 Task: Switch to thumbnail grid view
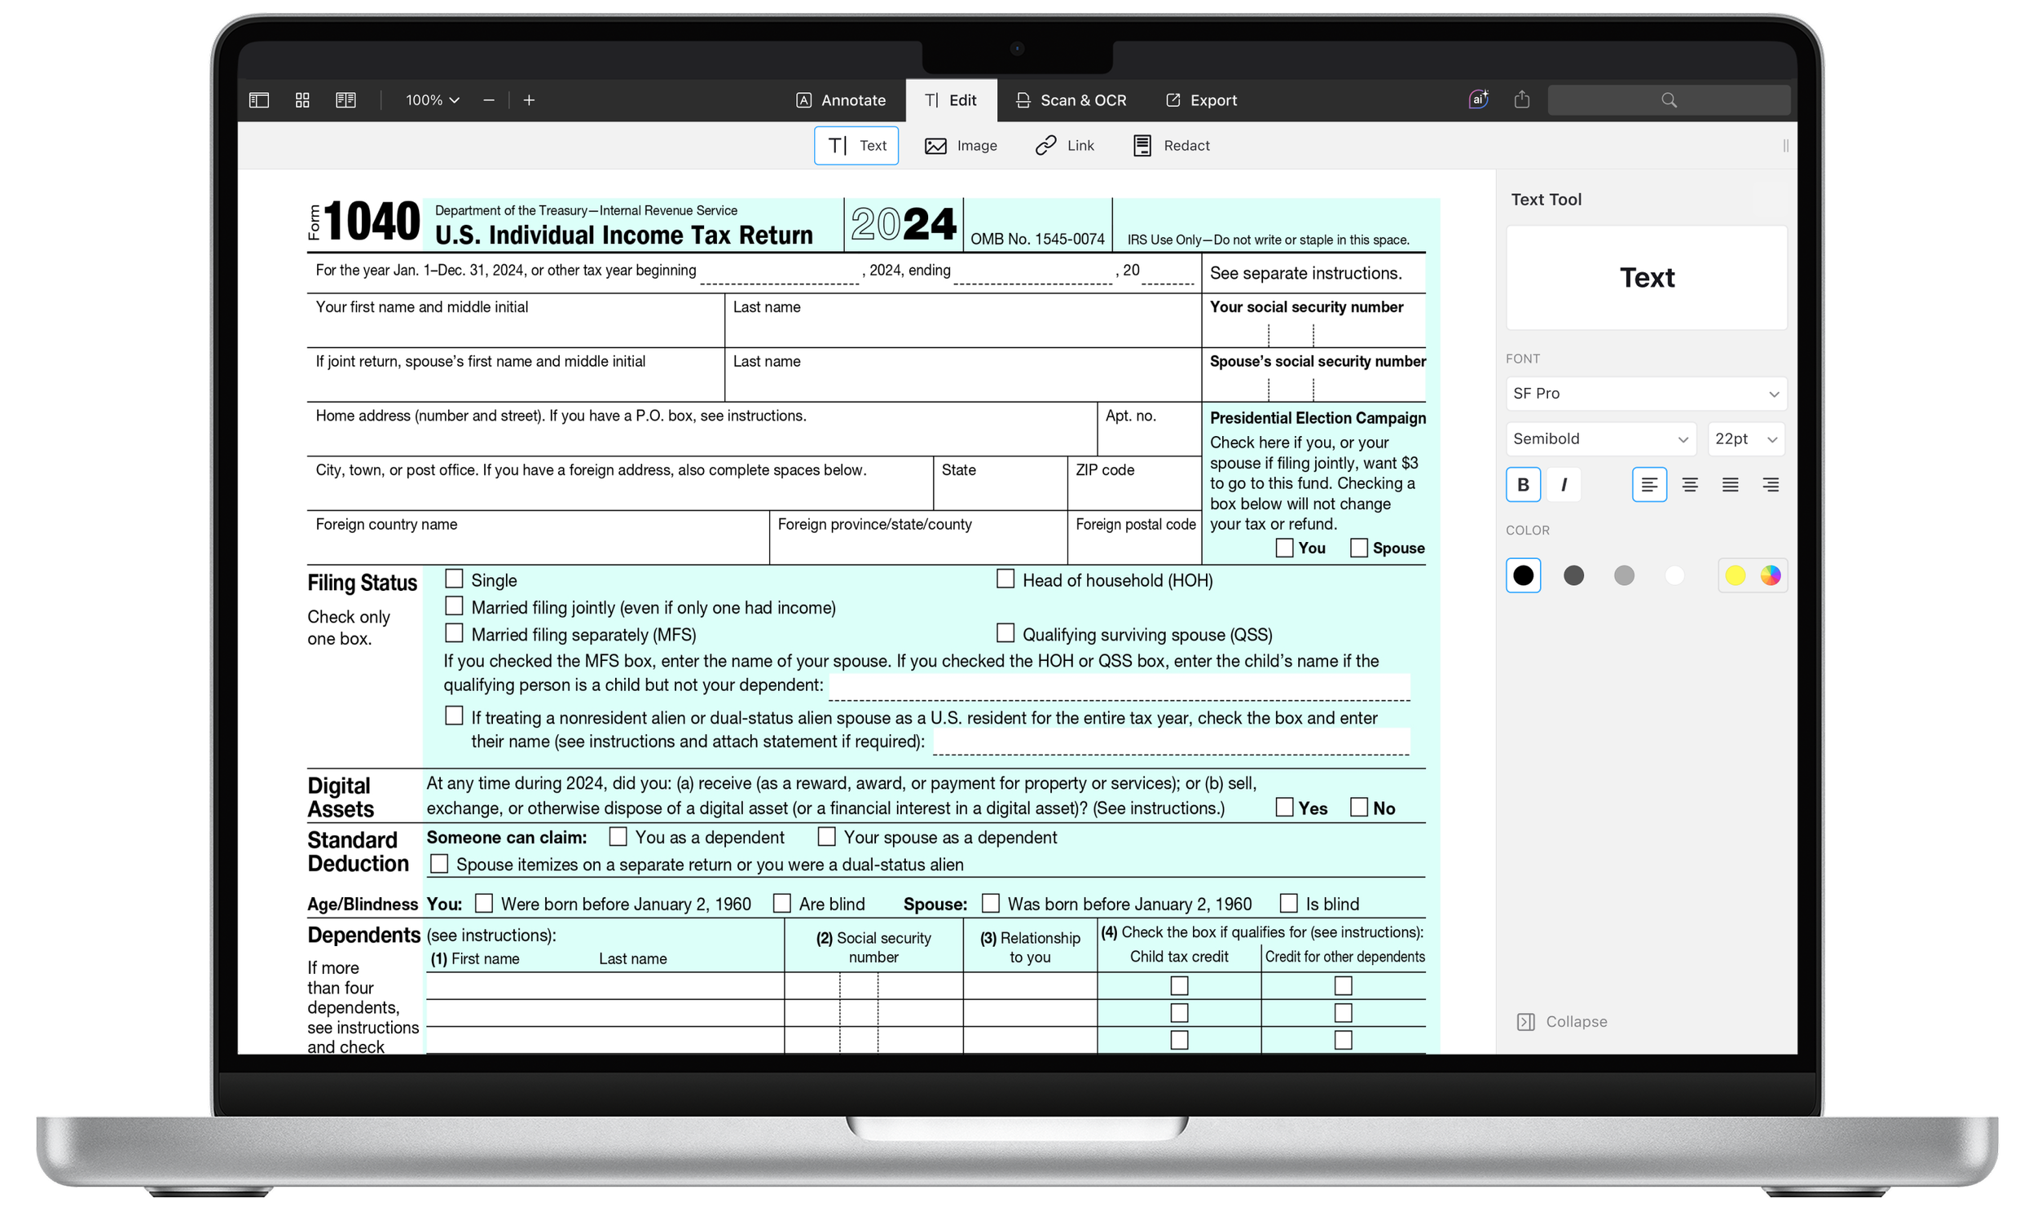(x=301, y=100)
